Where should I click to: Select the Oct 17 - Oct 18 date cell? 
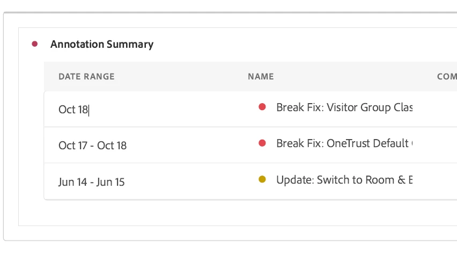point(92,146)
